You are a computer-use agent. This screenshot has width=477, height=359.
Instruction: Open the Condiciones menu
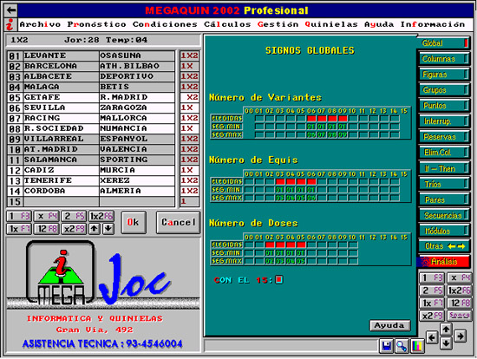point(165,24)
